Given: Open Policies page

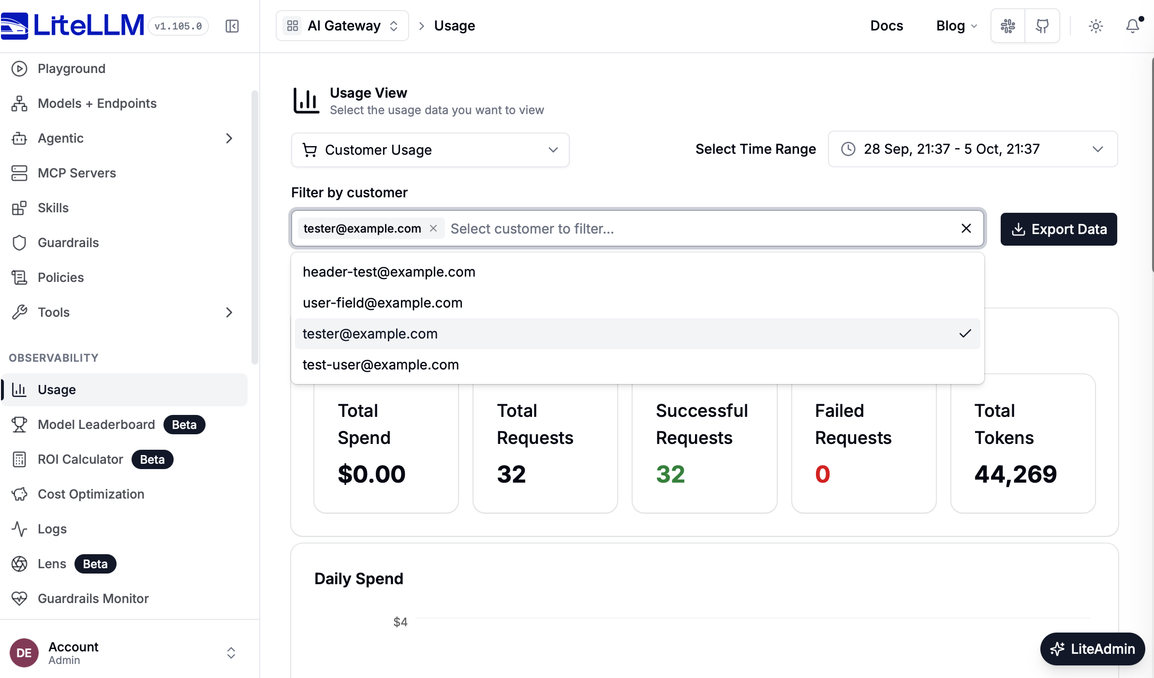Looking at the screenshot, I should pyautogui.click(x=125, y=278).
